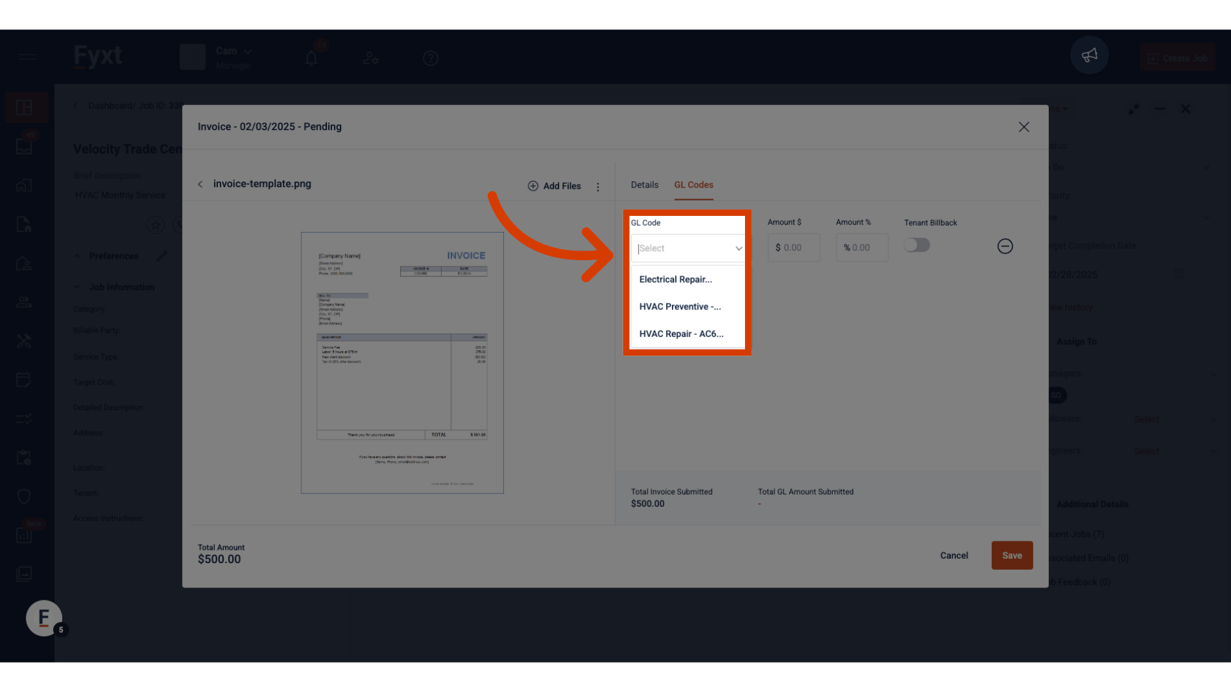The image size is (1231, 692).
Task: Click the star favorite icon on job
Action: pos(155,225)
